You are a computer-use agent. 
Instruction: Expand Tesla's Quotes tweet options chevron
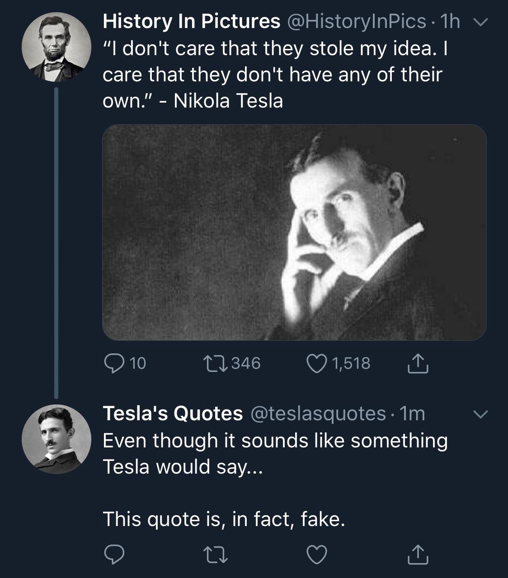tap(482, 414)
